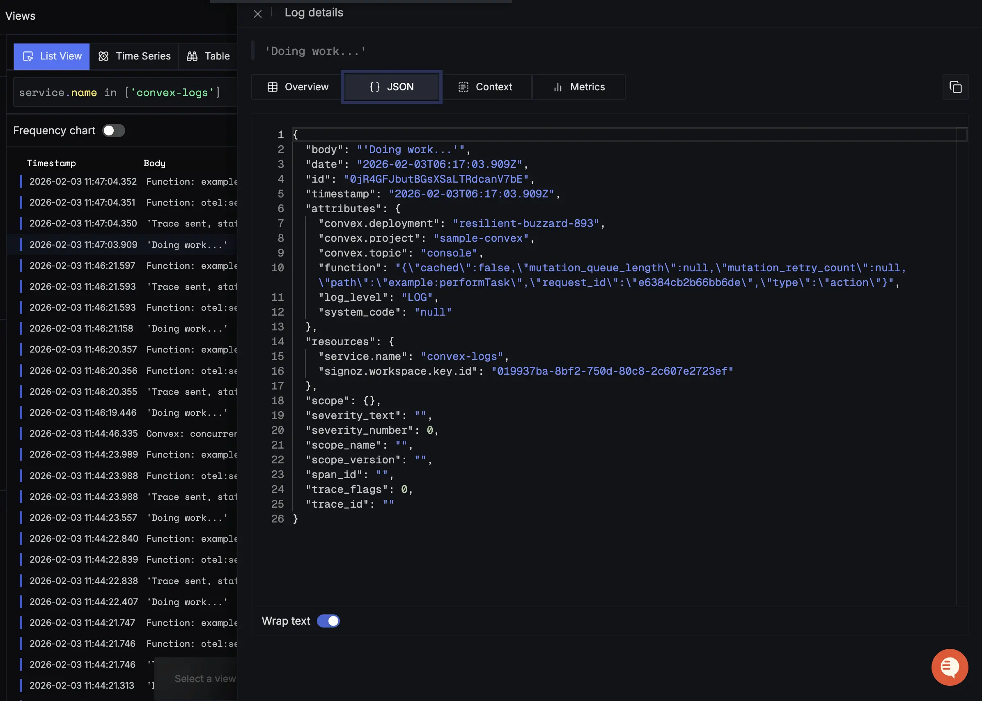Image resolution: width=982 pixels, height=701 pixels.
Task: Click the Overview table grid icon
Action: (x=272, y=87)
